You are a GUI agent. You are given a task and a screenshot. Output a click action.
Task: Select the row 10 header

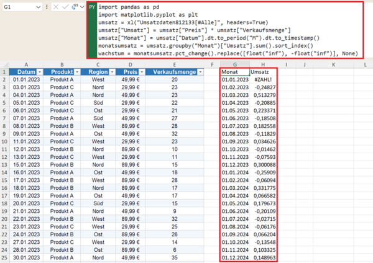pyautogui.click(x=4, y=141)
